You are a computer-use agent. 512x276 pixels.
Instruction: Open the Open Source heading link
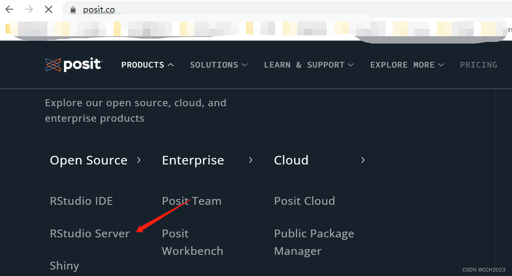[x=89, y=160]
